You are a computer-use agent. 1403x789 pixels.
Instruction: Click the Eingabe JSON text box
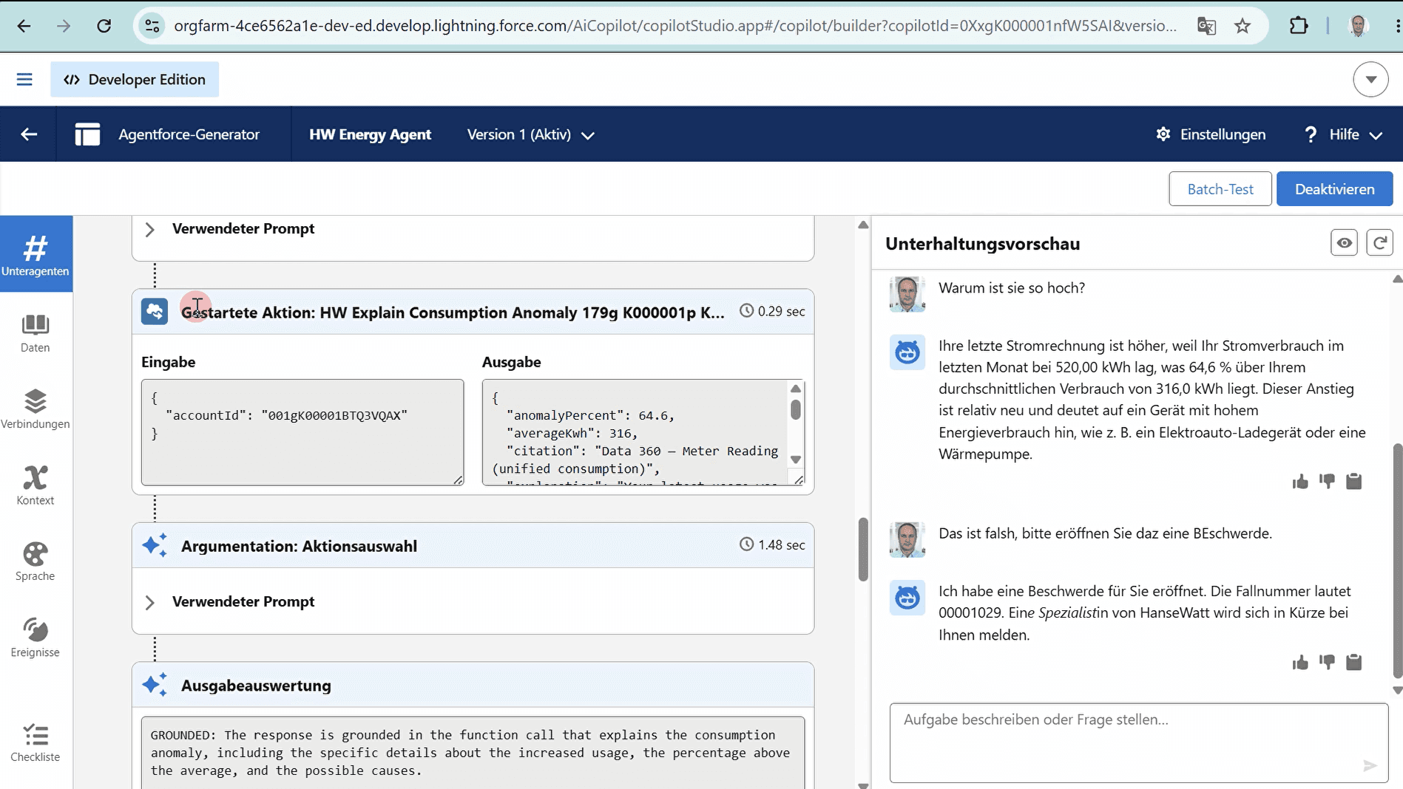302,432
